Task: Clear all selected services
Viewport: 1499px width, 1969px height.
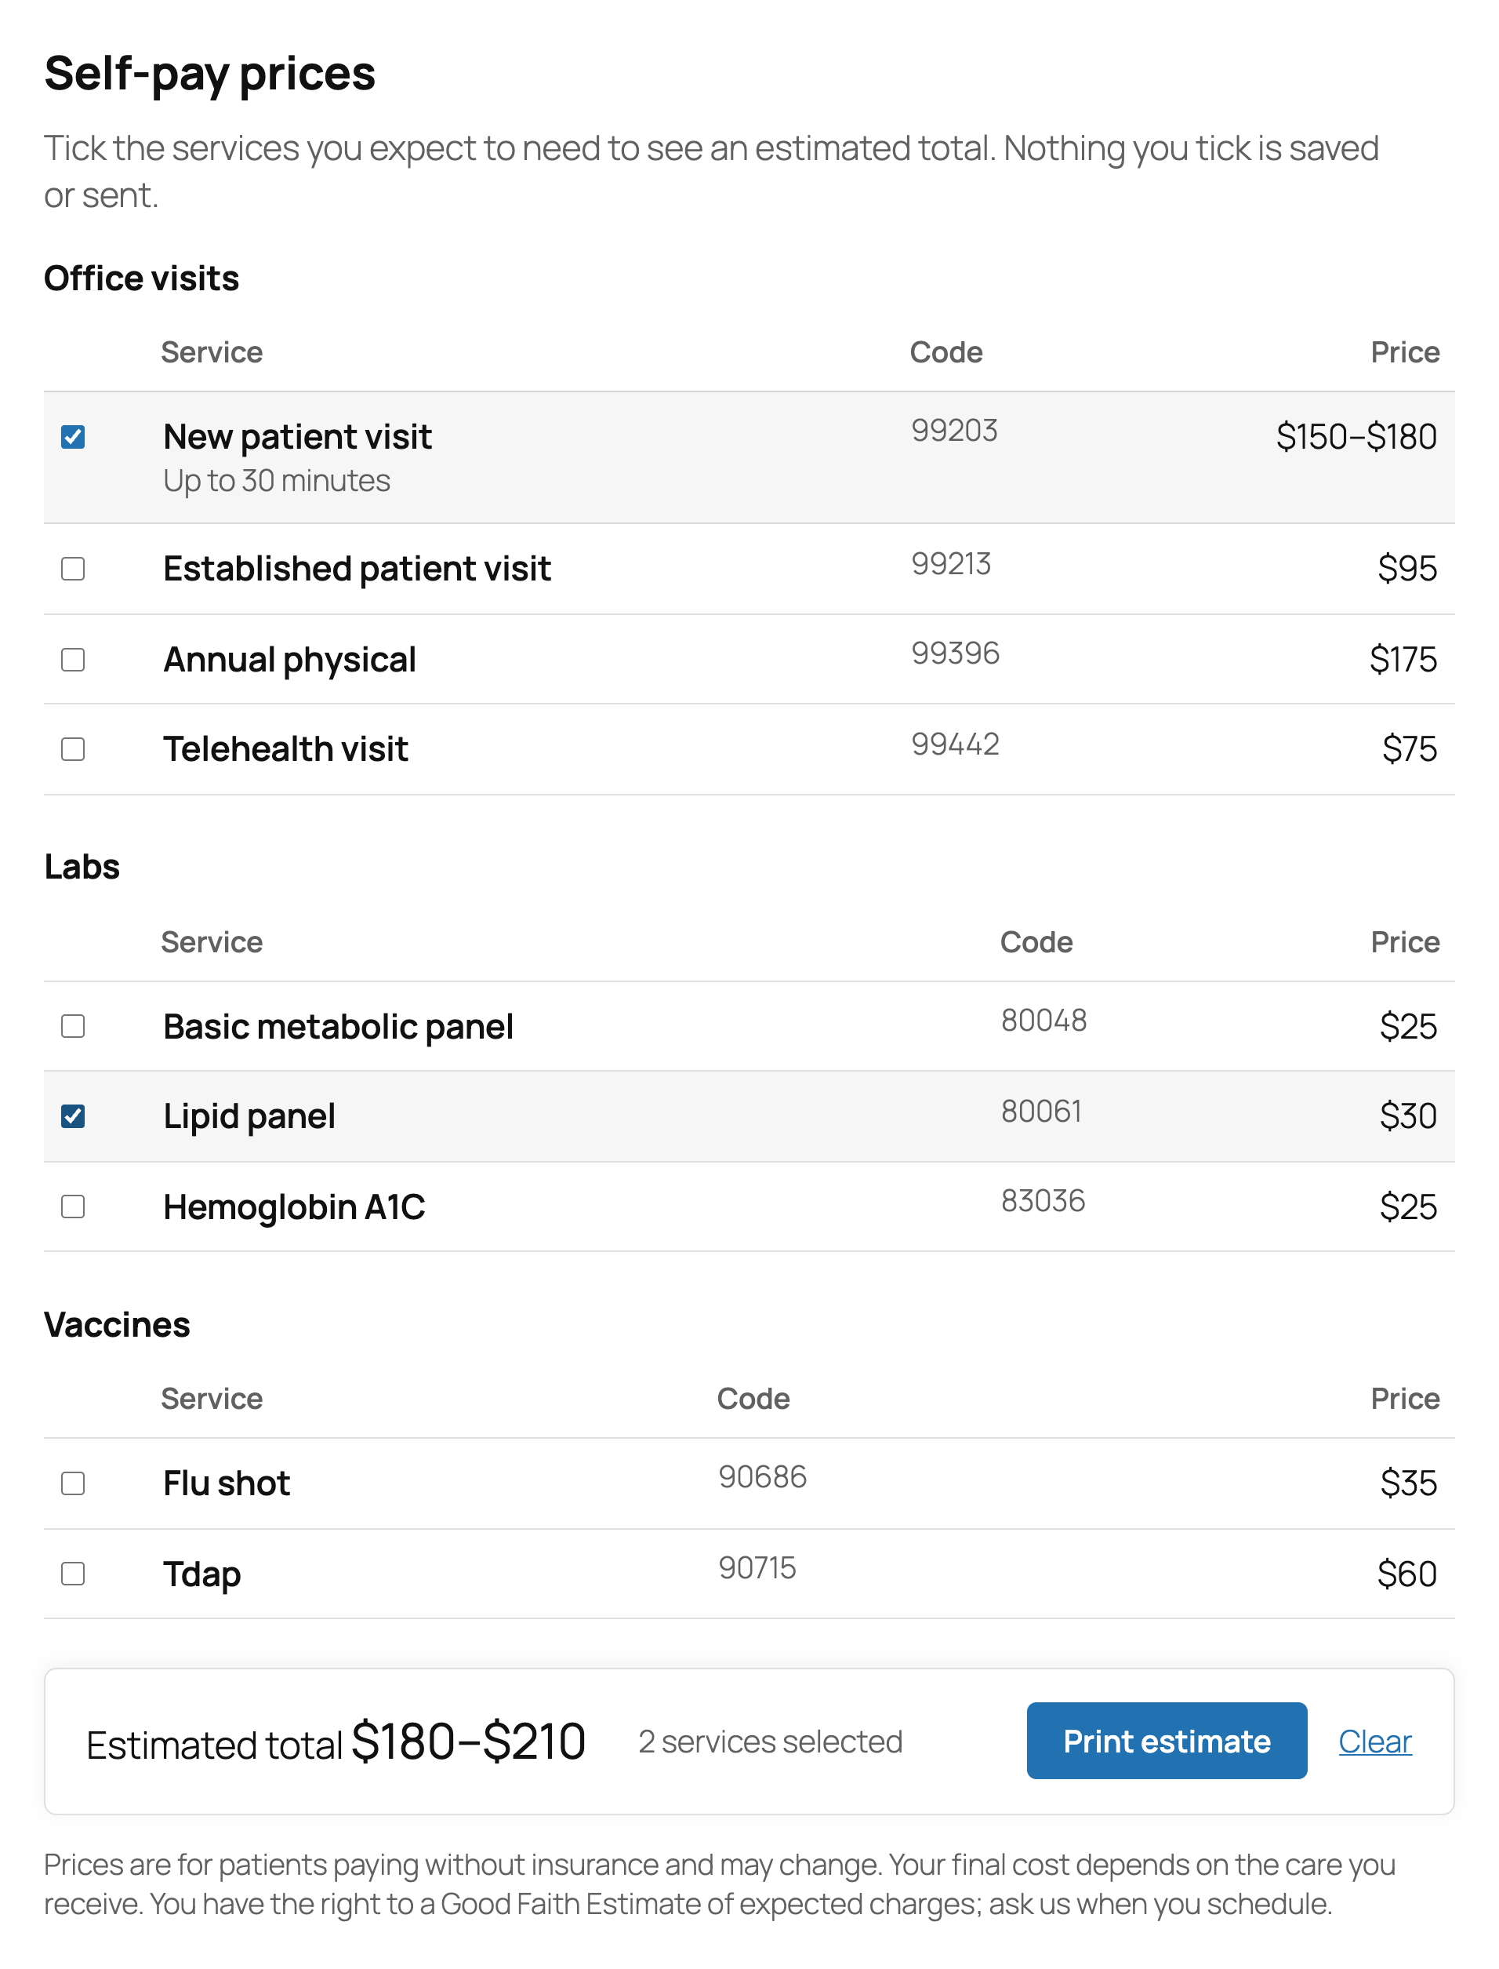Action: (1375, 1742)
